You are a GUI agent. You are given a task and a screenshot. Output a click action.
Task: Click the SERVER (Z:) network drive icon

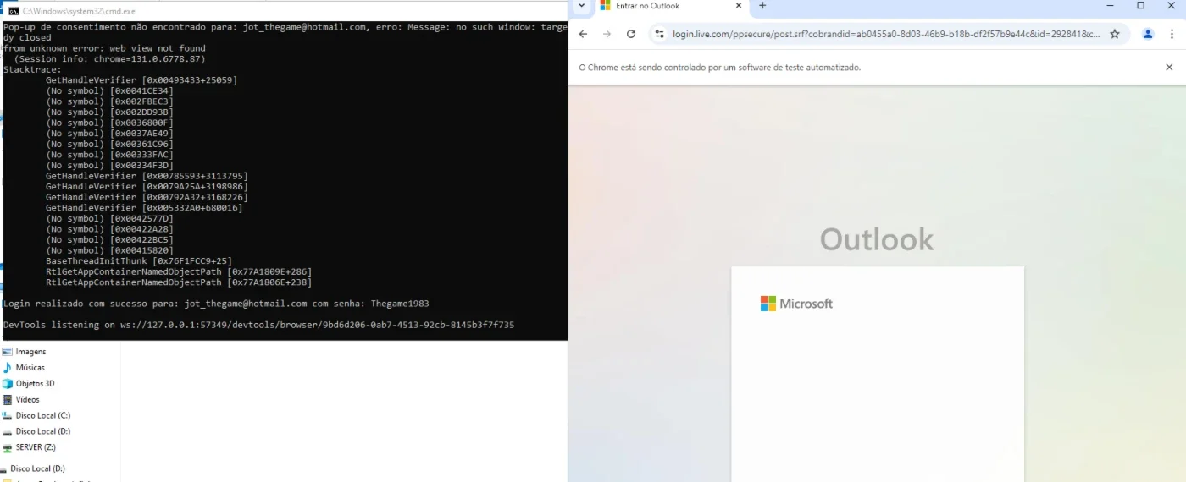coord(8,447)
